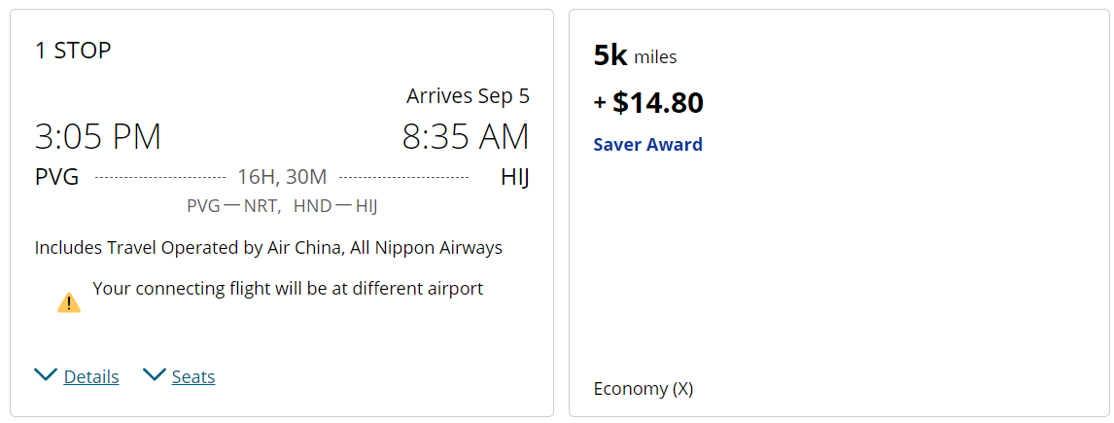Click the PVG — NRT segment text

(233, 206)
